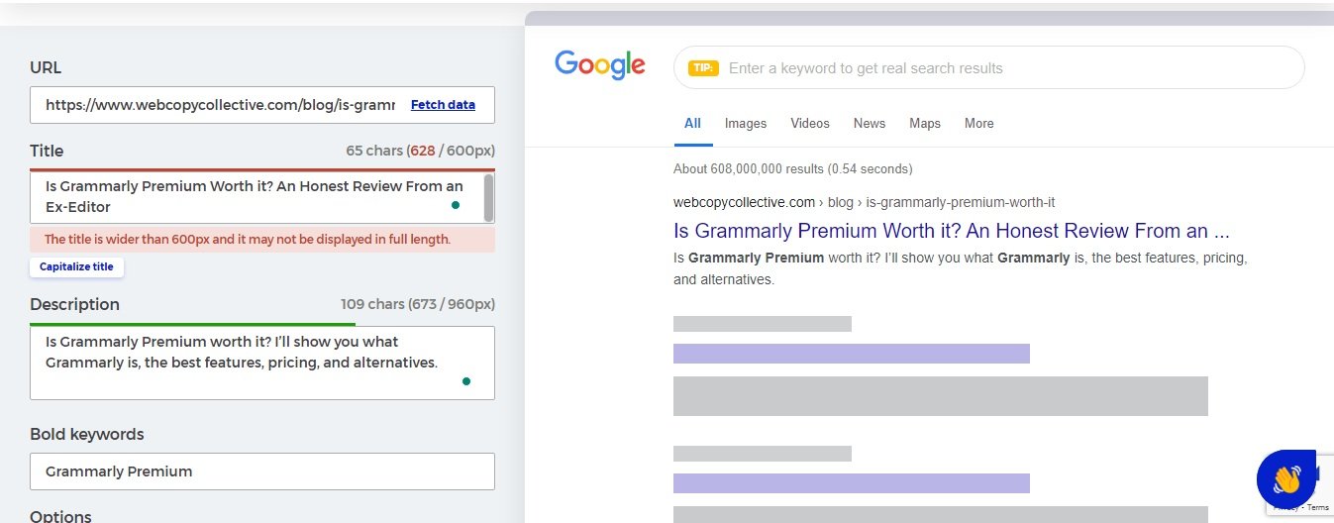Open the Maps tab
The width and height of the screenshot is (1334, 523).
click(925, 123)
